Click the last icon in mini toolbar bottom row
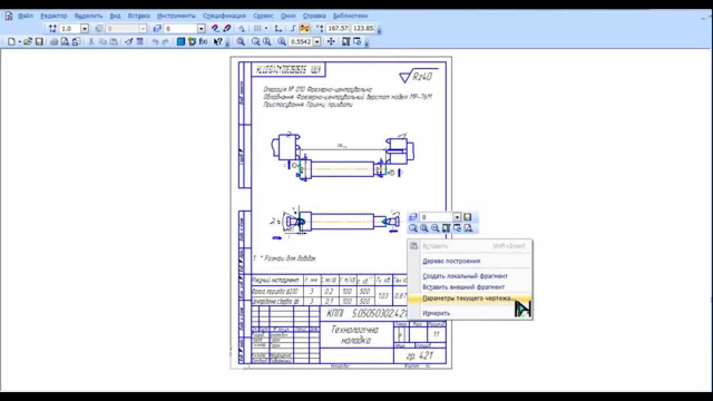The image size is (713, 401). pos(468,228)
